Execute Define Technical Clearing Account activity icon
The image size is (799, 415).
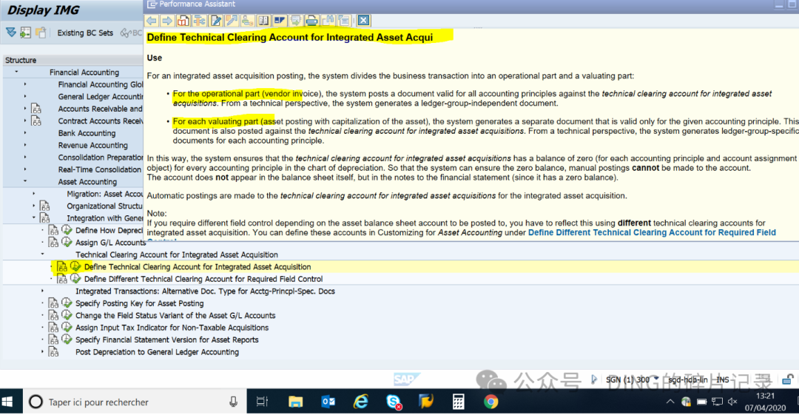point(75,266)
